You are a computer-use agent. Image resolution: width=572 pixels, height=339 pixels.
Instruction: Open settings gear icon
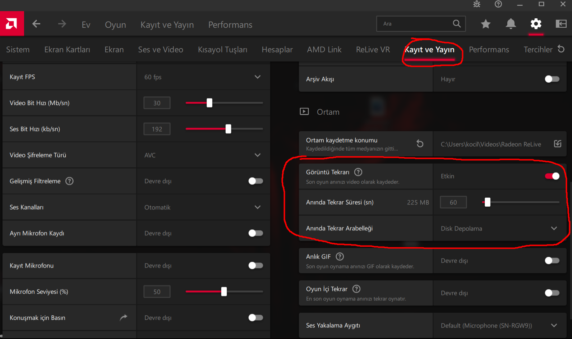point(536,24)
